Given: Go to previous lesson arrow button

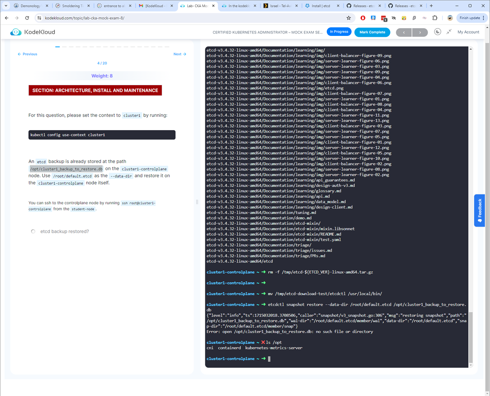Looking at the screenshot, I should point(403,33).
